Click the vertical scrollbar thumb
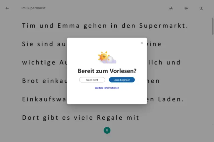 pos(213,26)
